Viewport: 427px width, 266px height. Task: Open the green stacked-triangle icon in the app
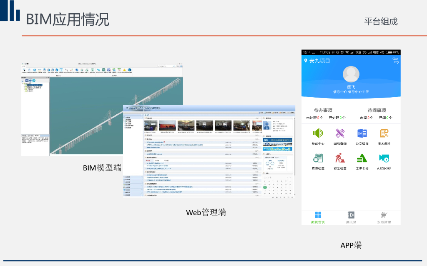coord(362,158)
